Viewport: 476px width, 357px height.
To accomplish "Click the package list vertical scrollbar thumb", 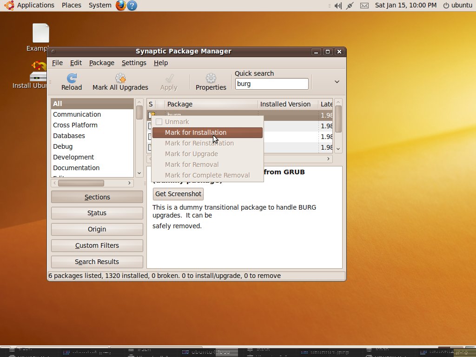I will click(338, 119).
